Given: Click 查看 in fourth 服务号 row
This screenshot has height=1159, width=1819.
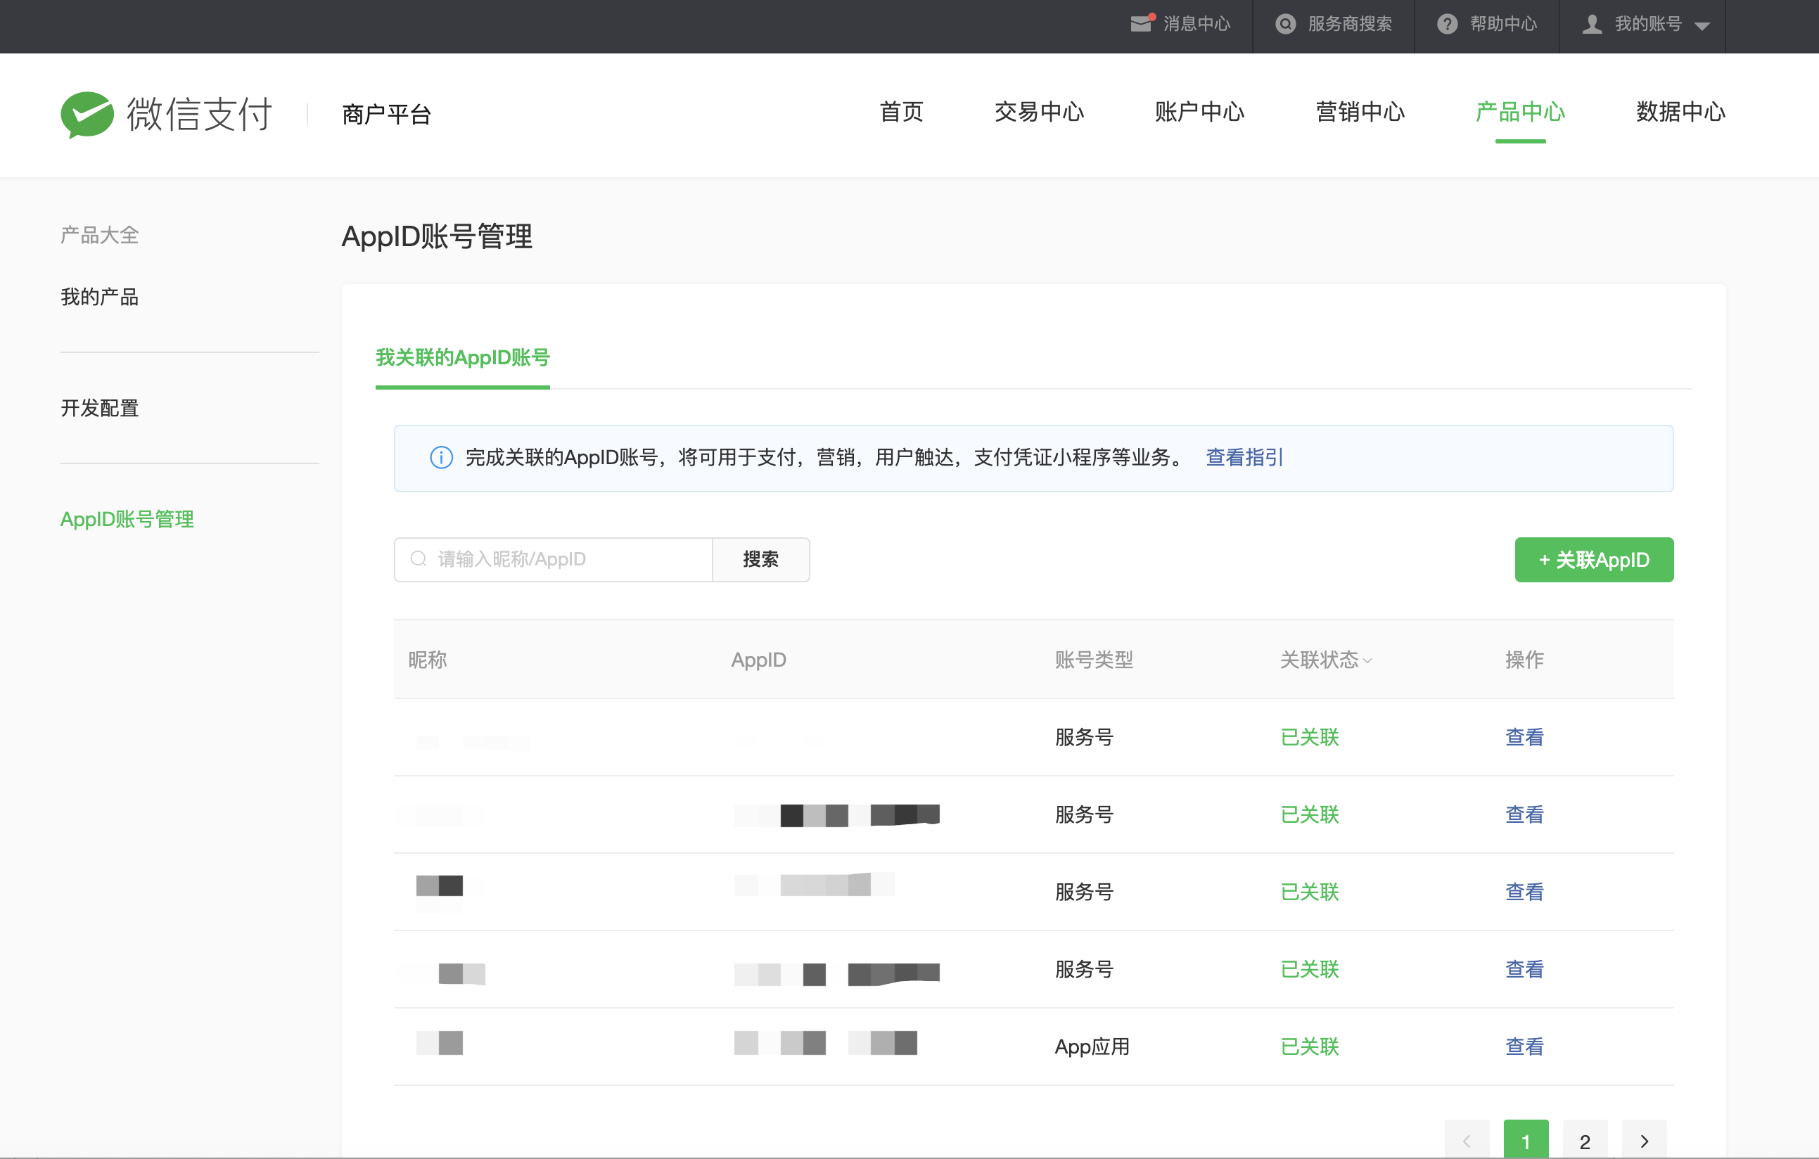Looking at the screenshot, I should coord(1524,970).
